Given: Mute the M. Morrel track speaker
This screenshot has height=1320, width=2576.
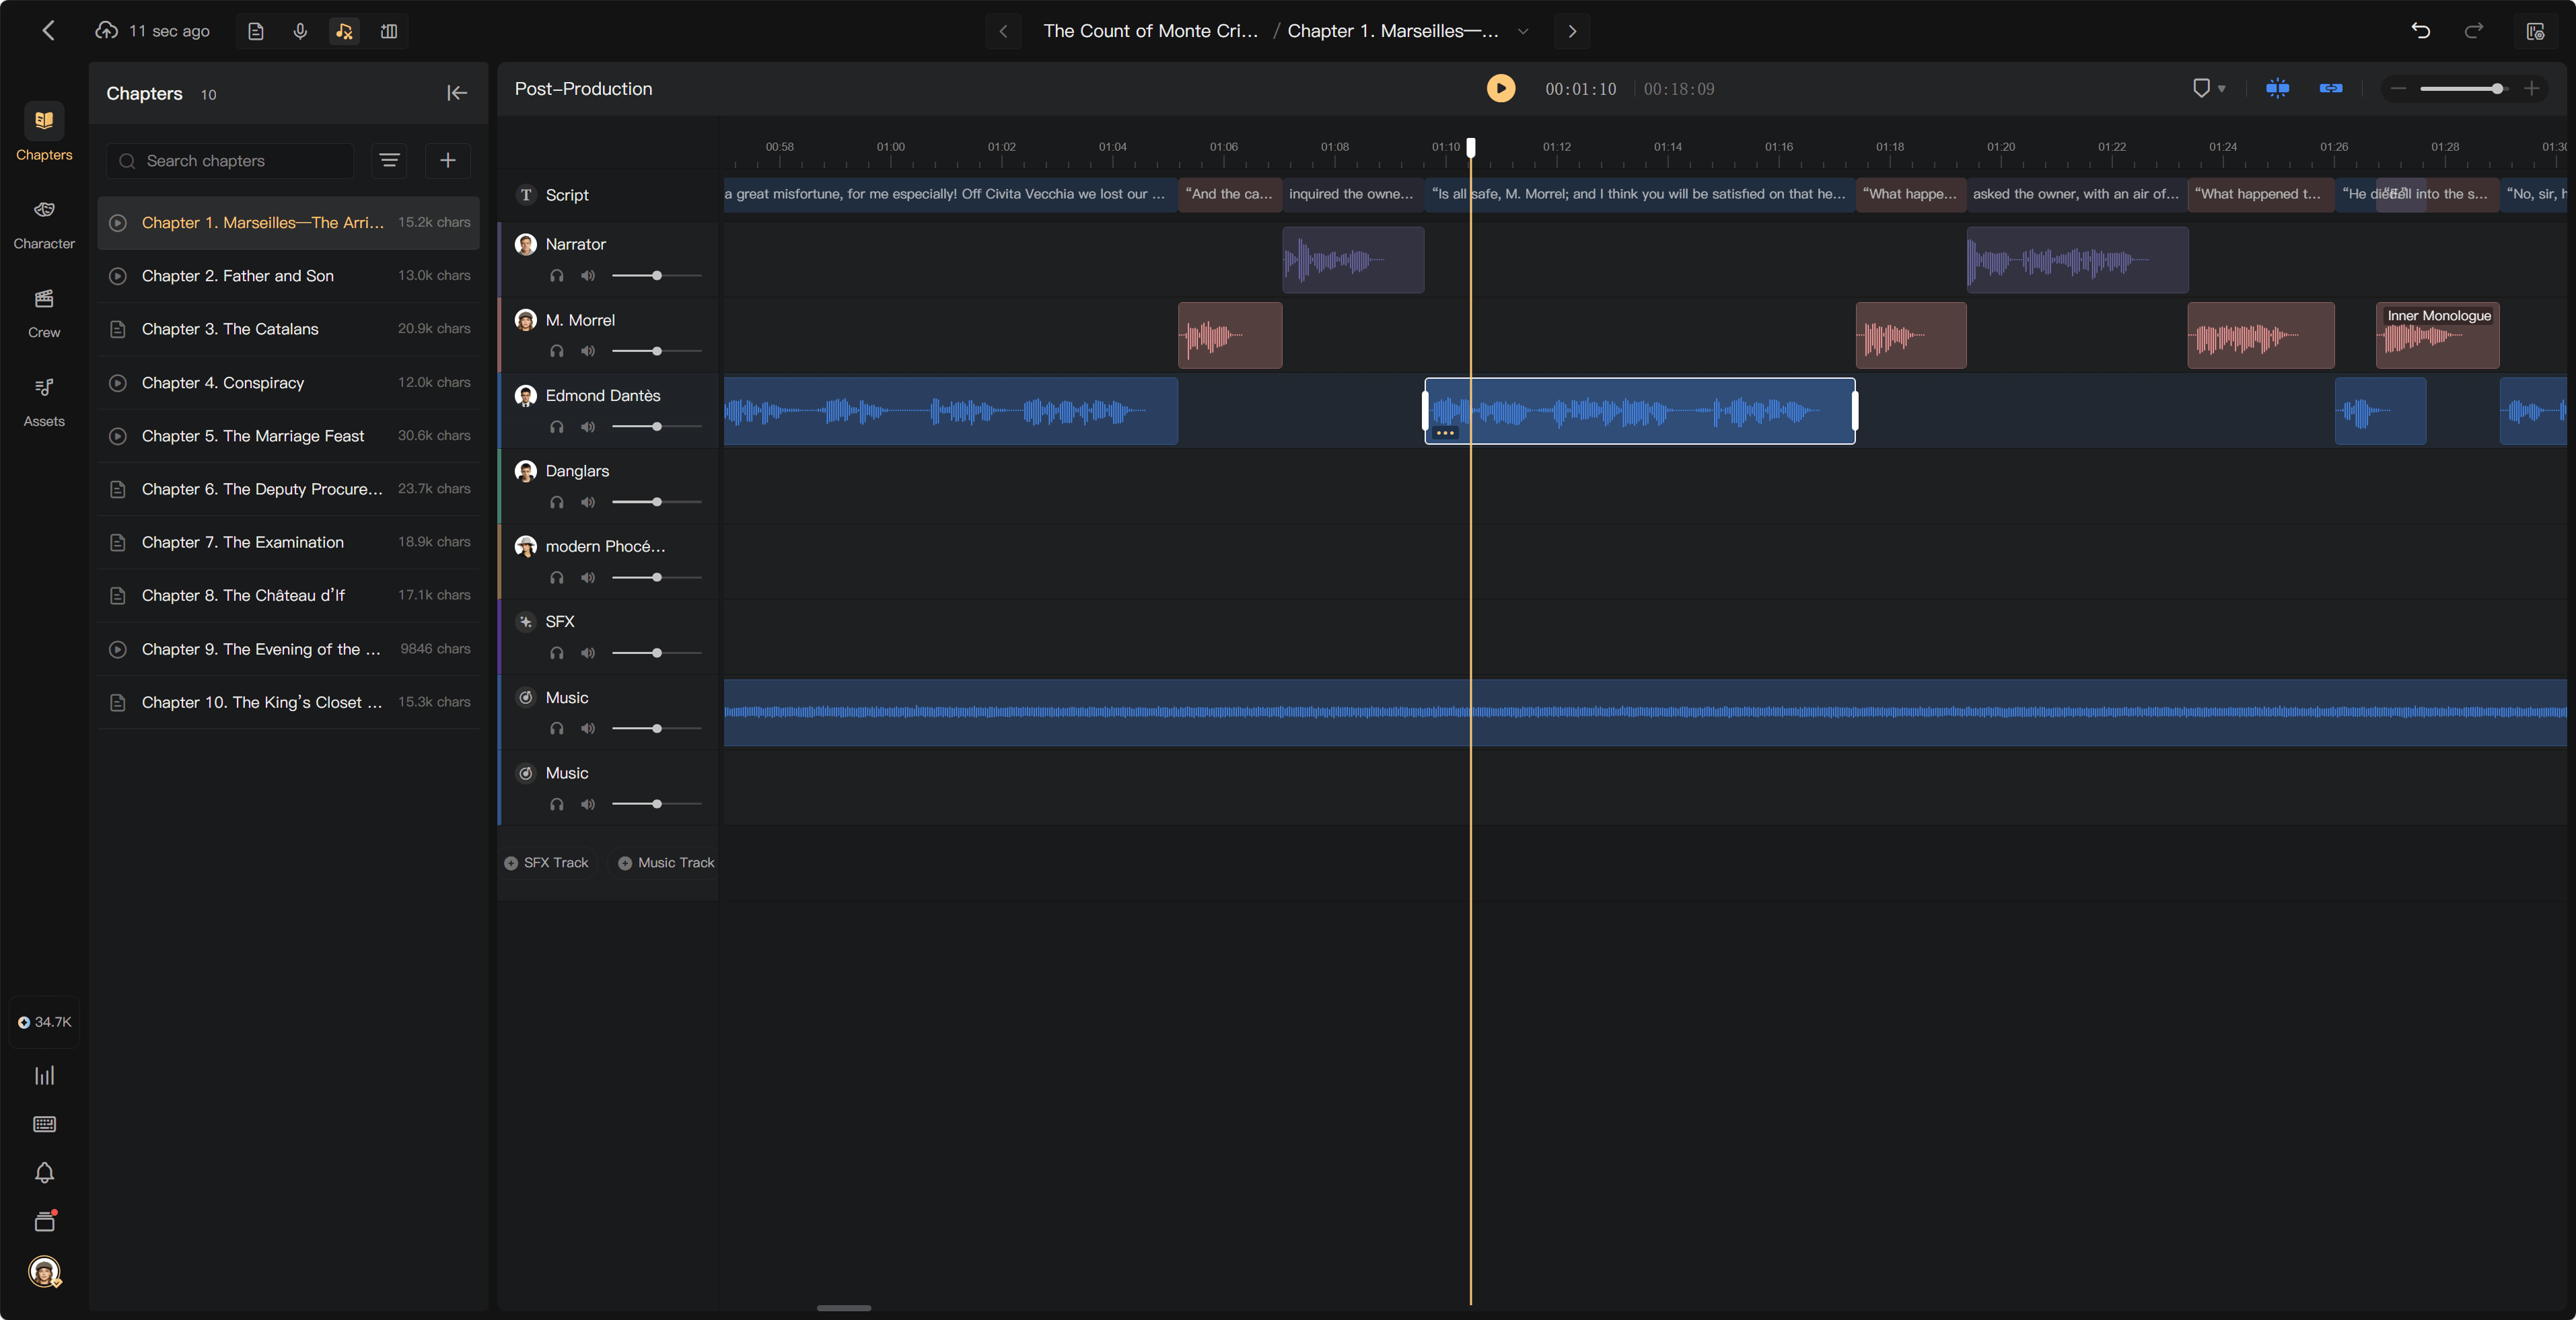Looking at the screenshot, I should point(588,351).
